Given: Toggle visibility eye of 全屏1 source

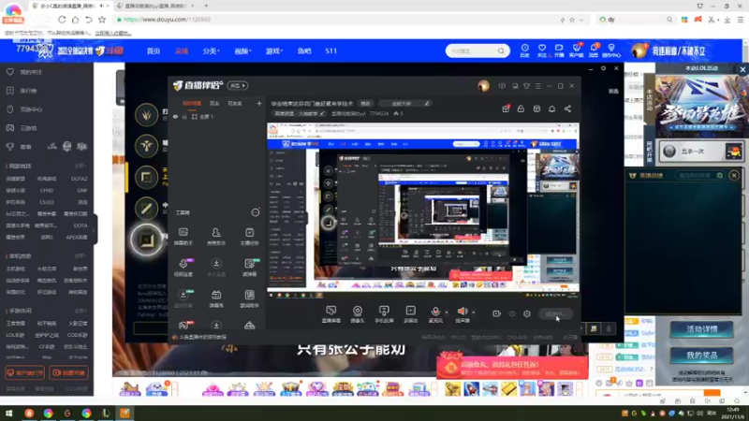Looking at the screenshot, I should [x=175, y=116].
